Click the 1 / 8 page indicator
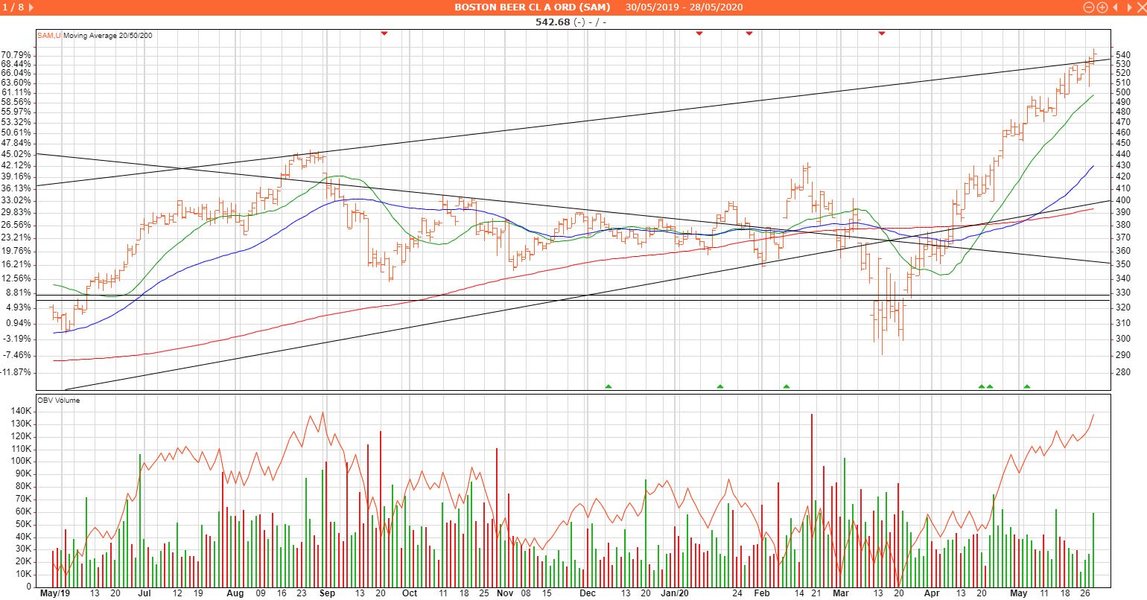Viewport: 1147px width, 600px height. [13, 7]
